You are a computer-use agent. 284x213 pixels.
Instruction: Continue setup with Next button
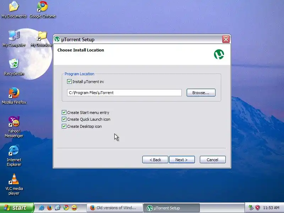click(x=182, y=159)
